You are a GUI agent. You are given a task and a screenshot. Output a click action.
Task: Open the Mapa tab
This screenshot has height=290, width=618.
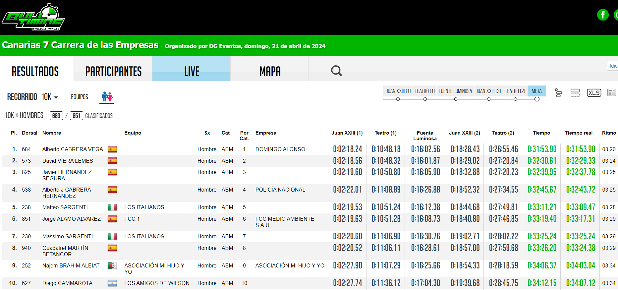(270, 71)
